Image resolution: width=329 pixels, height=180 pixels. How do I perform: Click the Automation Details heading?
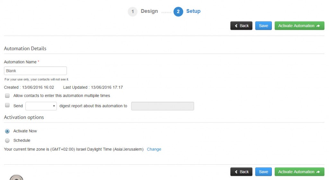(25, 48)
